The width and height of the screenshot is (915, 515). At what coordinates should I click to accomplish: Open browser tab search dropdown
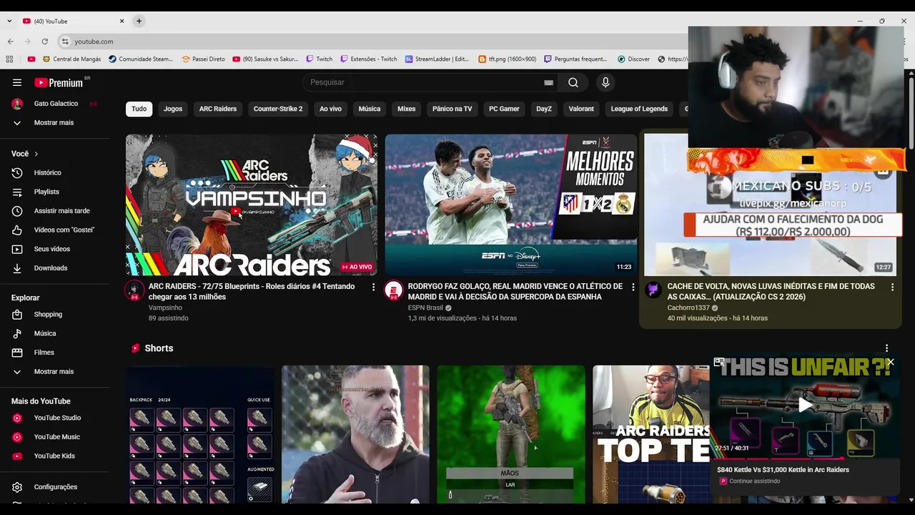[9, 21]
